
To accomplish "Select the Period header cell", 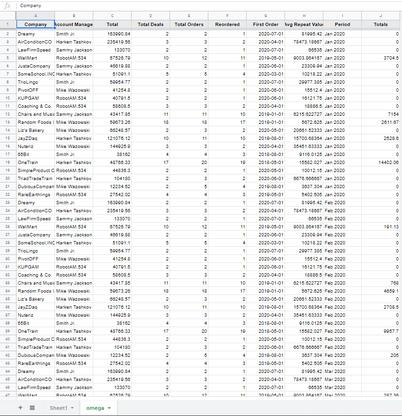I will (342, 24).
